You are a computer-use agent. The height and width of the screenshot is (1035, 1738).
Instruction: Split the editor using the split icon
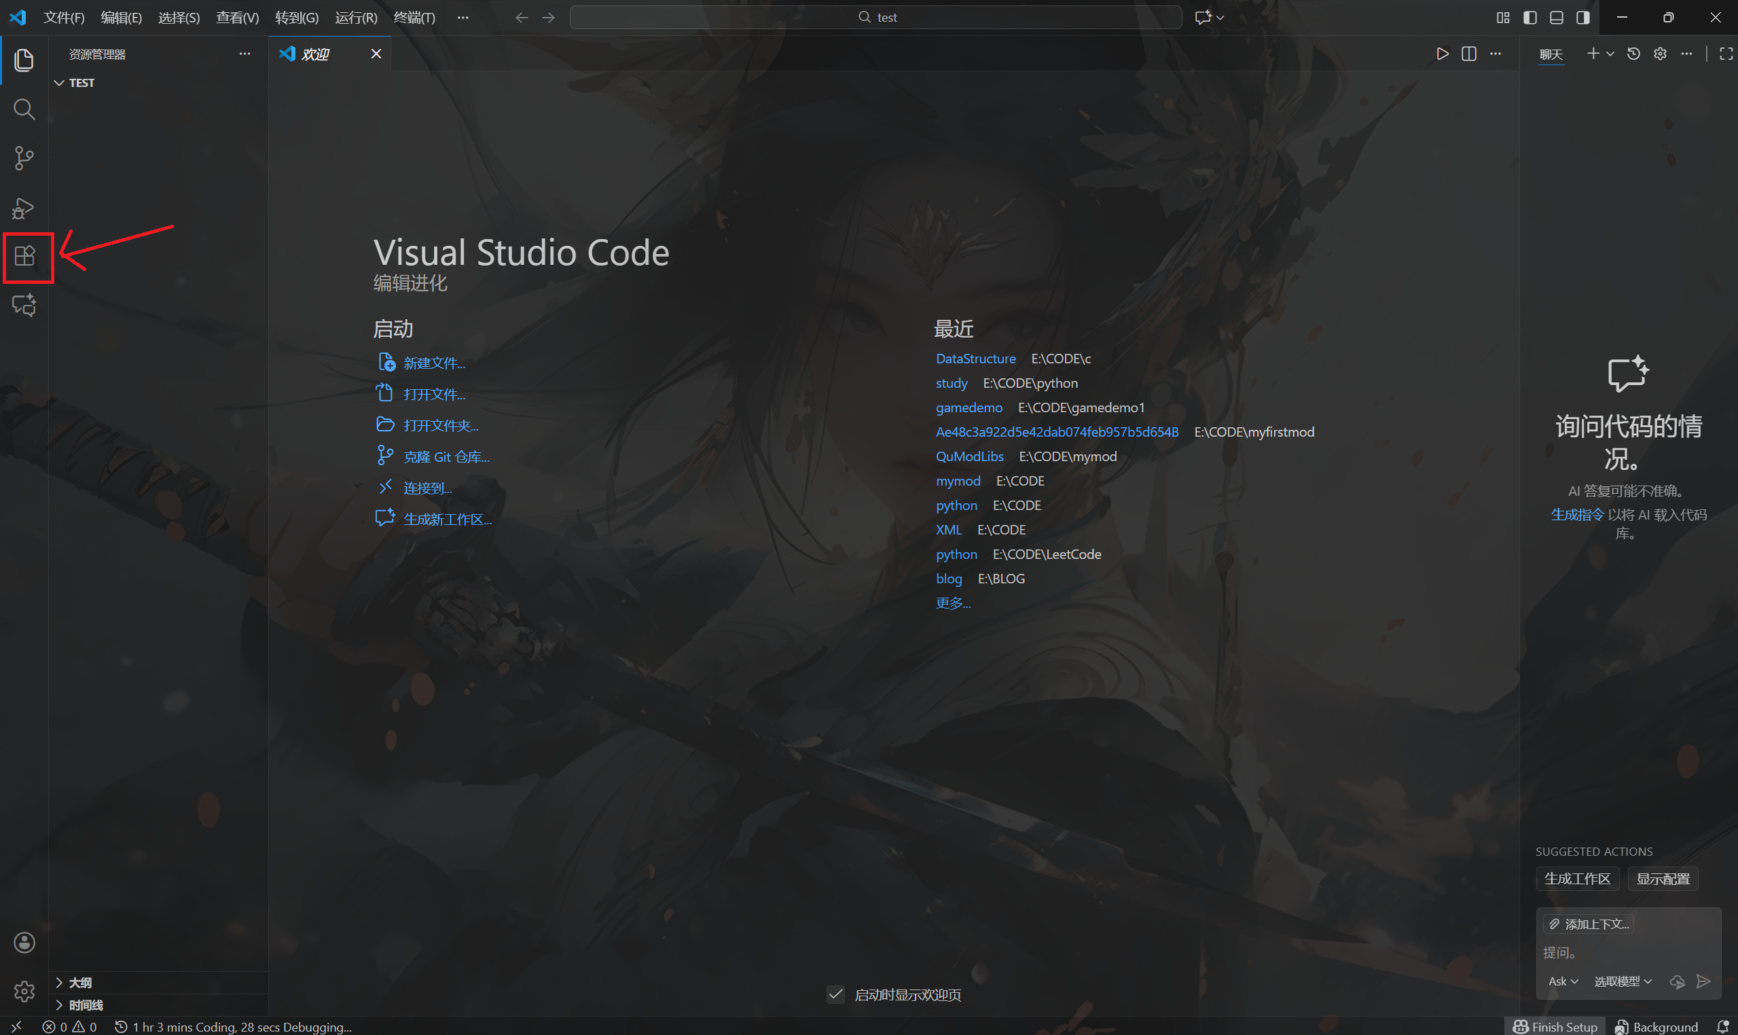1469,53
